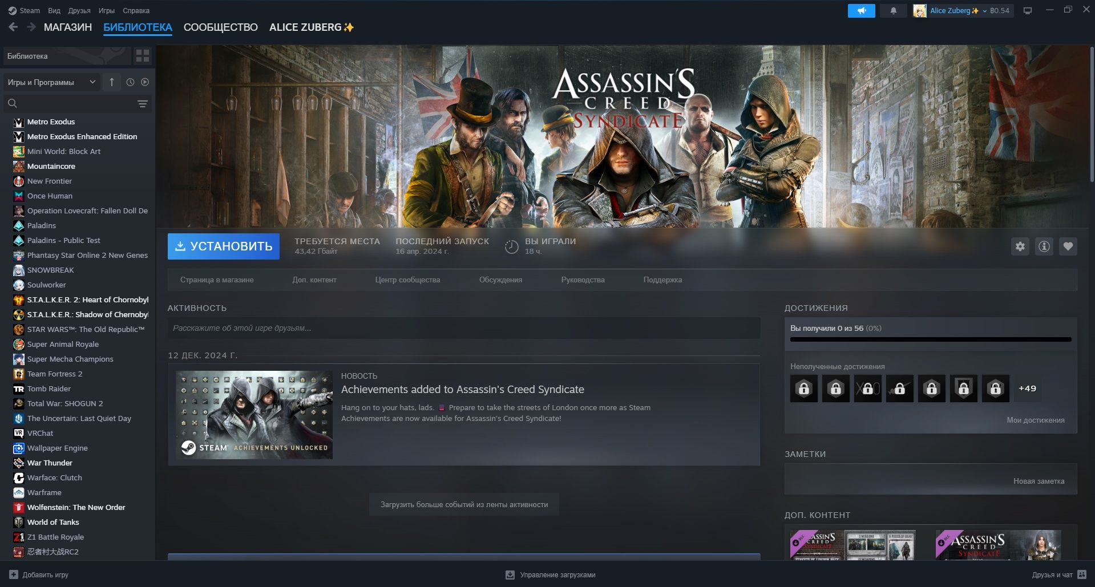Open advanced filter options icon
This screenshot has height=587, width=1095.
(x=143, y=103)
